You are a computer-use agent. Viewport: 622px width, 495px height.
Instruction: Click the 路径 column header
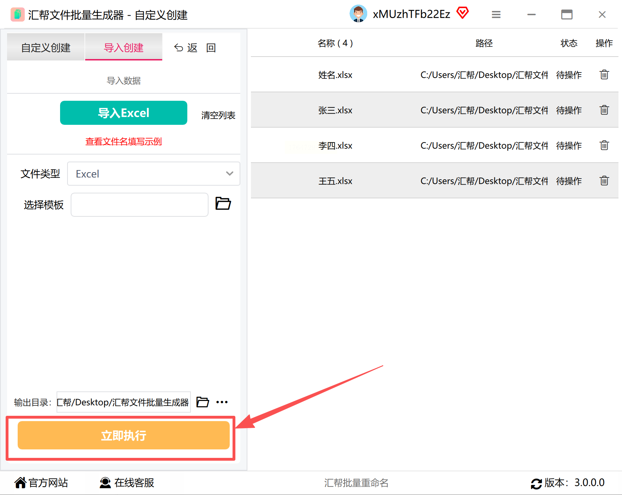pyautogui.click(x=484, y=43)
